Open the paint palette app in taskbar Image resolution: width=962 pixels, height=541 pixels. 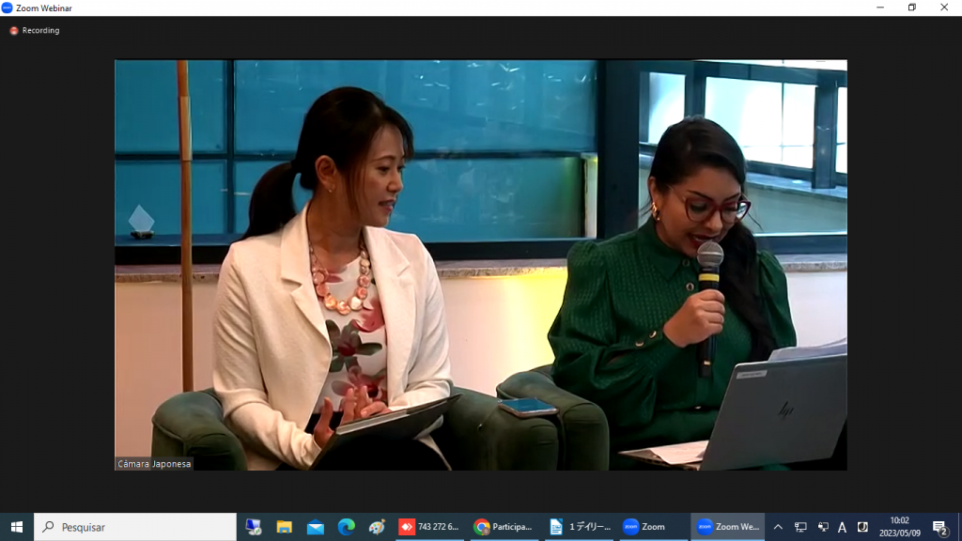377,527
